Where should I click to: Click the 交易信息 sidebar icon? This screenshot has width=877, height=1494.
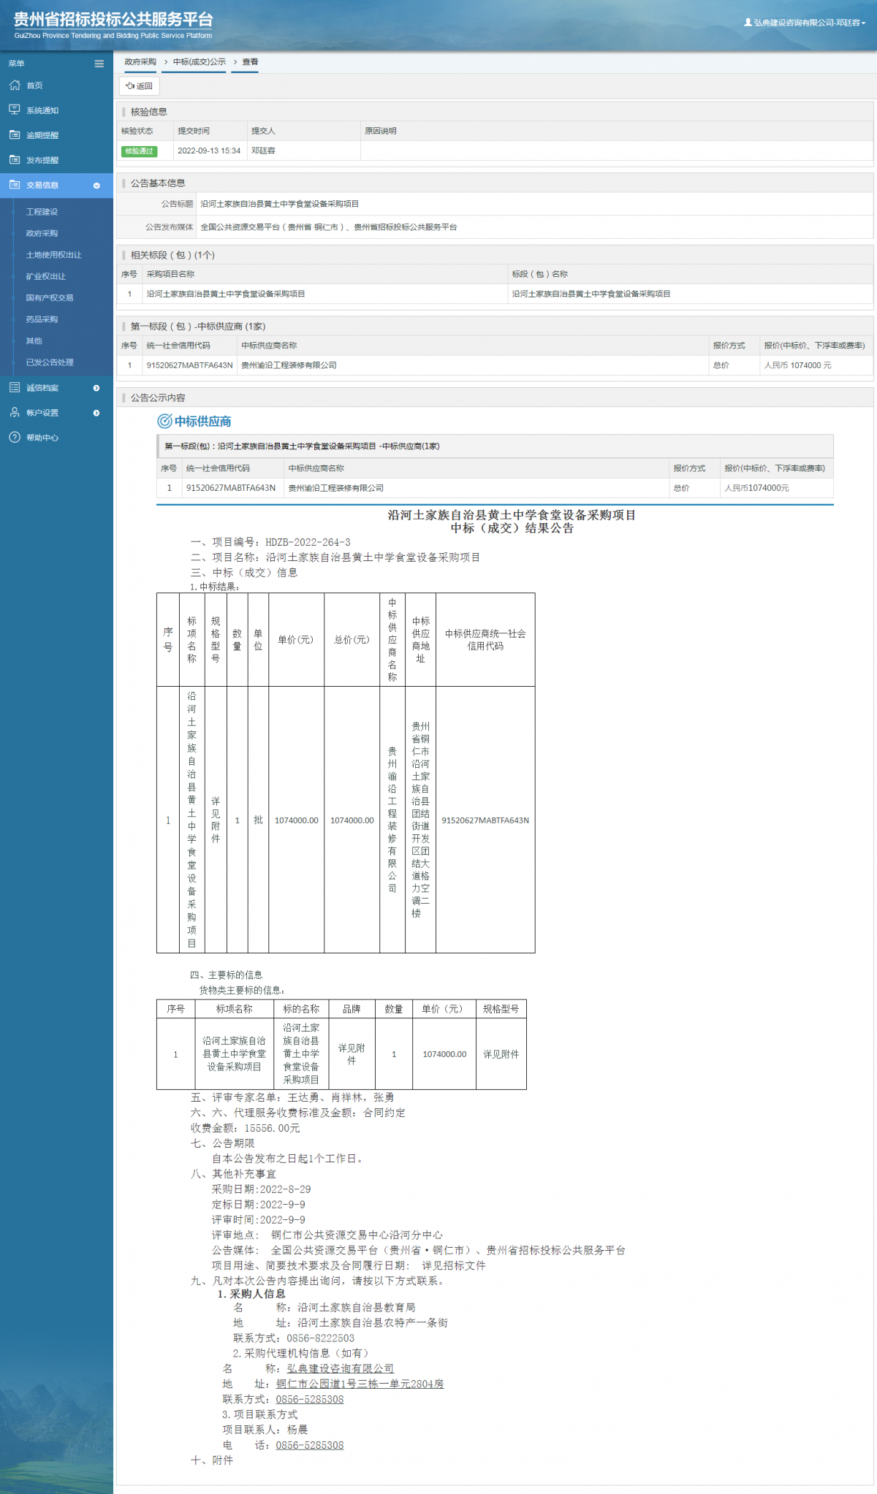coord(15,185)
